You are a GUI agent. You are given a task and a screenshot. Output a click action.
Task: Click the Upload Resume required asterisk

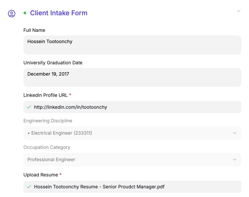pos(60,174)
